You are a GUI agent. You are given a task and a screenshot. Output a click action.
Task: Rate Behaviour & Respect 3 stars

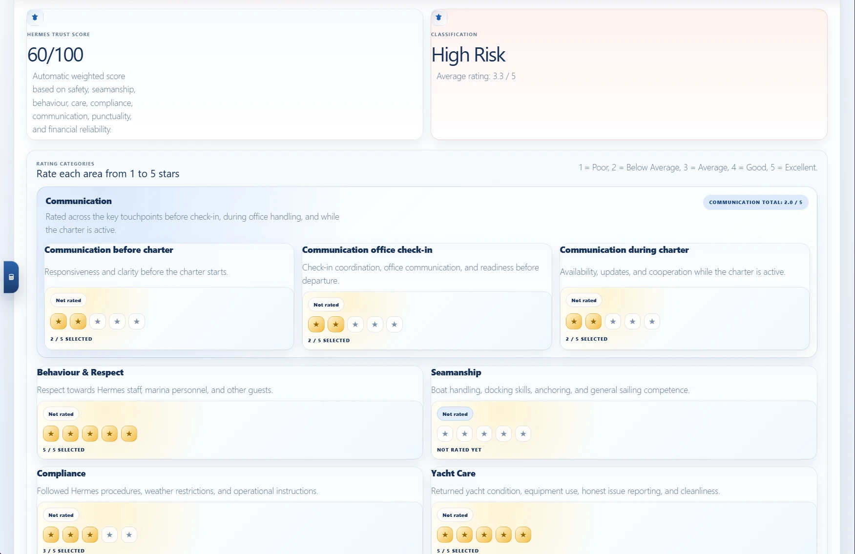point(90,434)
